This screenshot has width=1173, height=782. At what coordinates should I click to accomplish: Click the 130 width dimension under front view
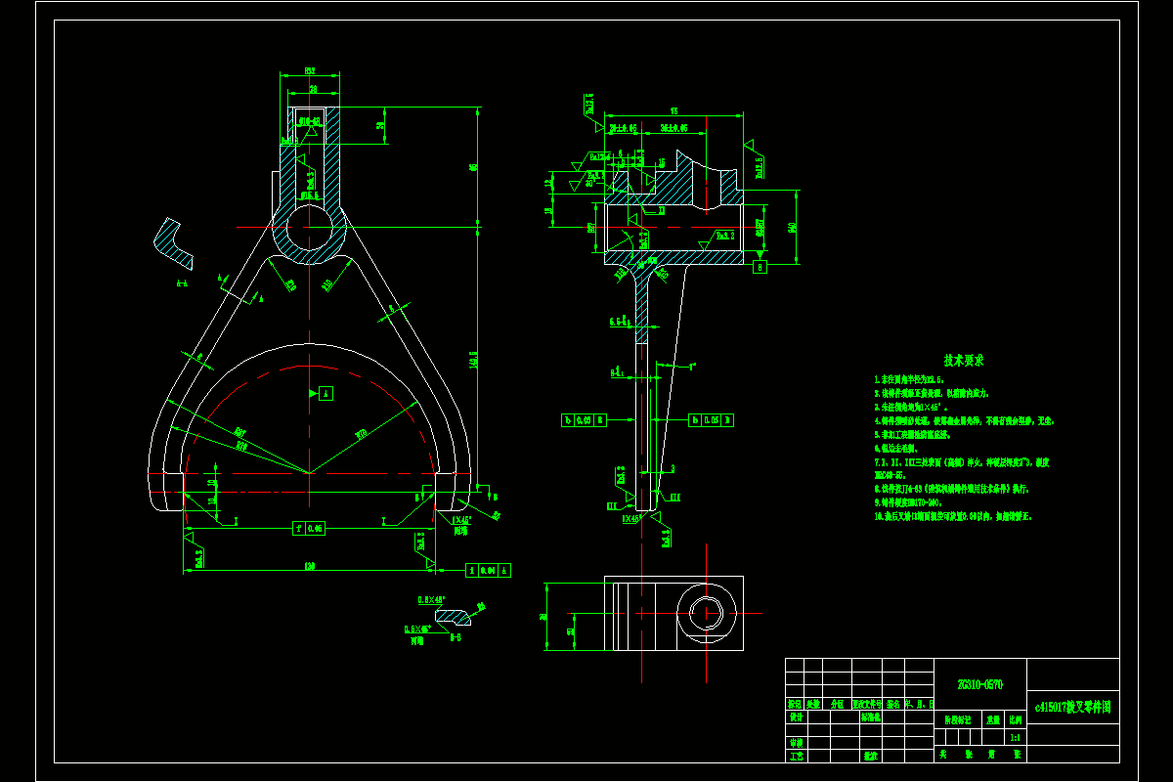310,566
